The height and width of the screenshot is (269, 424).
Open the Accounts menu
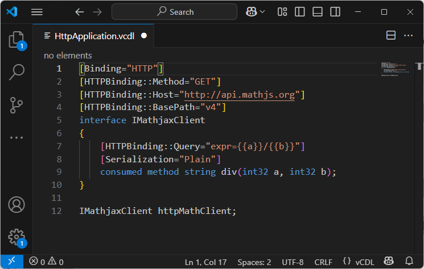[17, 204]
